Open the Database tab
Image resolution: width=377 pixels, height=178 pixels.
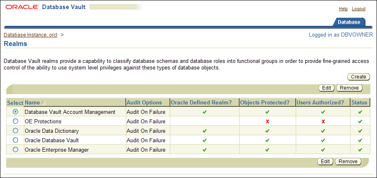[349, 22]
